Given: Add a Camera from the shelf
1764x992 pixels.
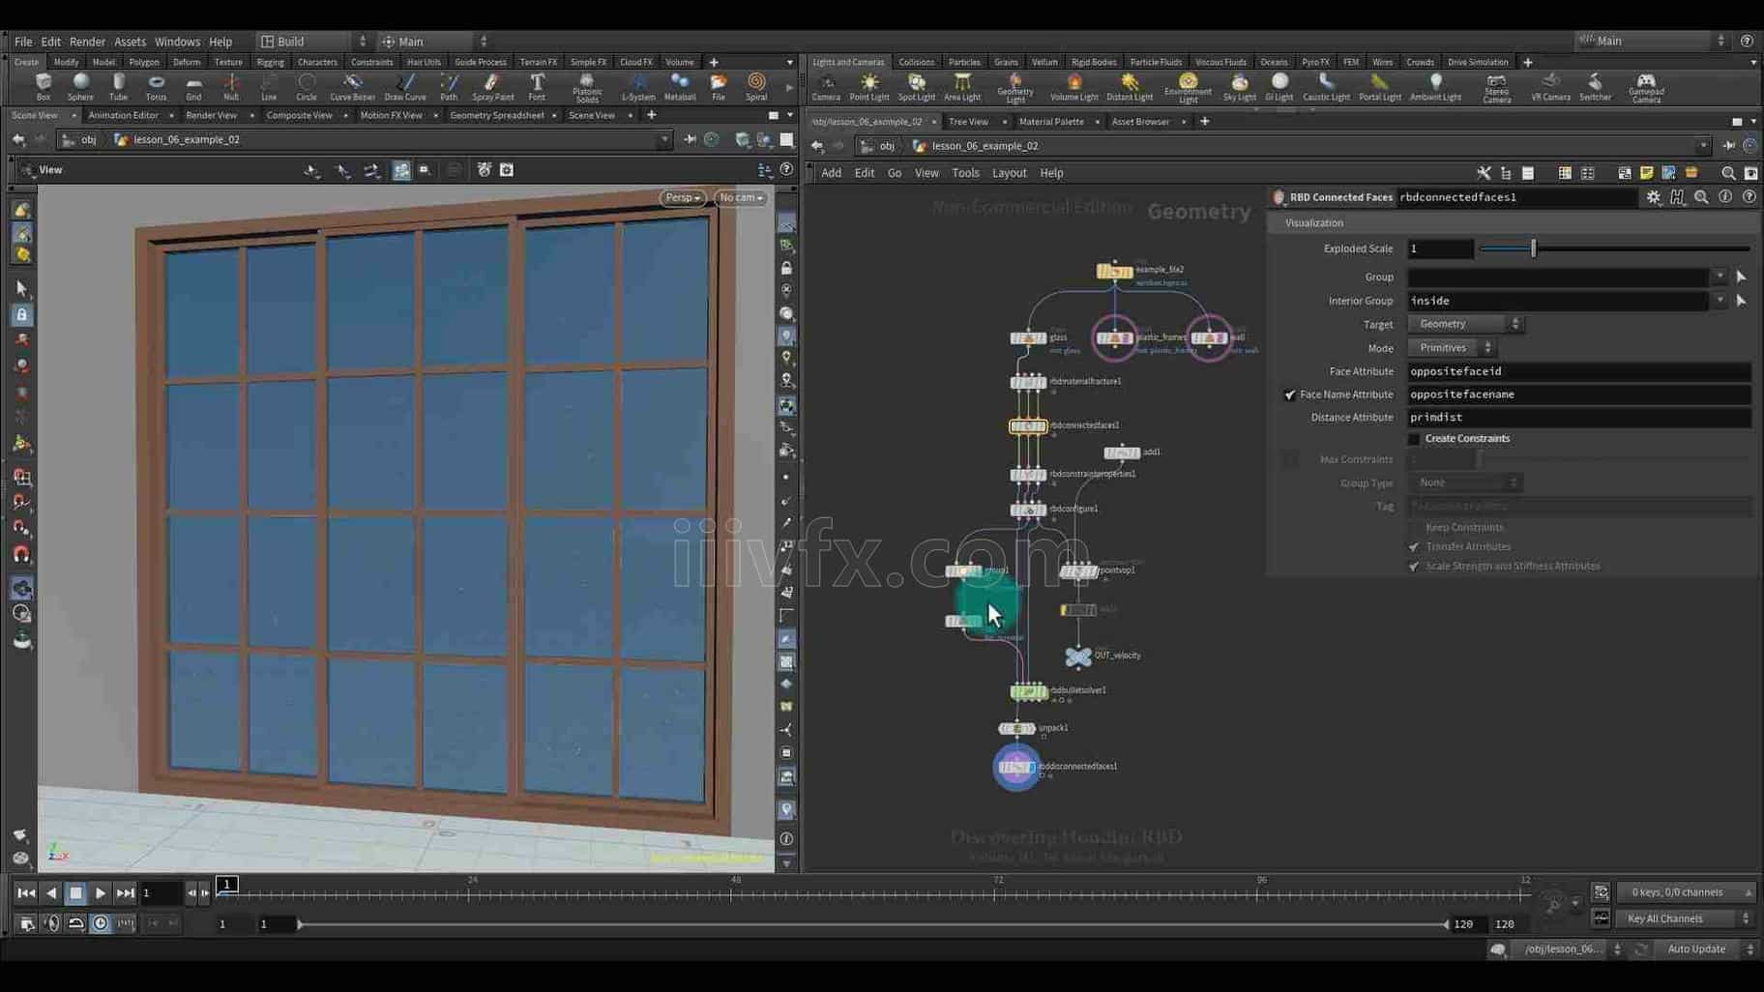Looking at the screenshot, I should tap(826, 87).
